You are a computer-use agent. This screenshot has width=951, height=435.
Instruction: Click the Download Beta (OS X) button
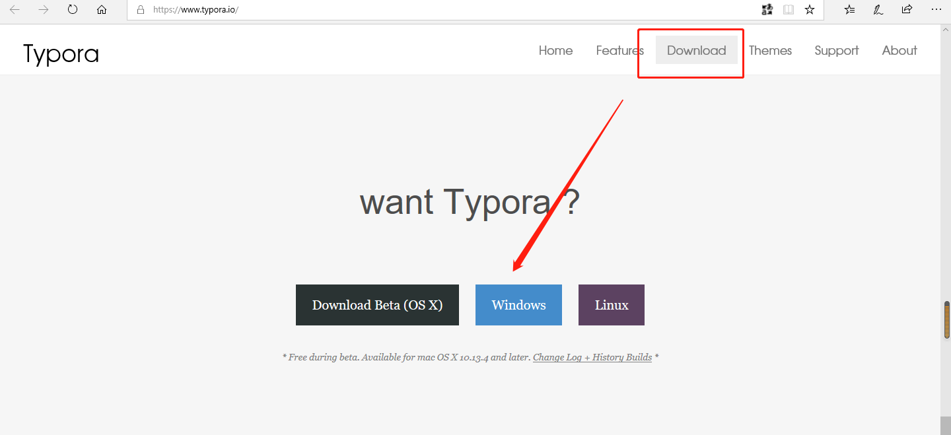pyautogui.click(x=377, y=305)
